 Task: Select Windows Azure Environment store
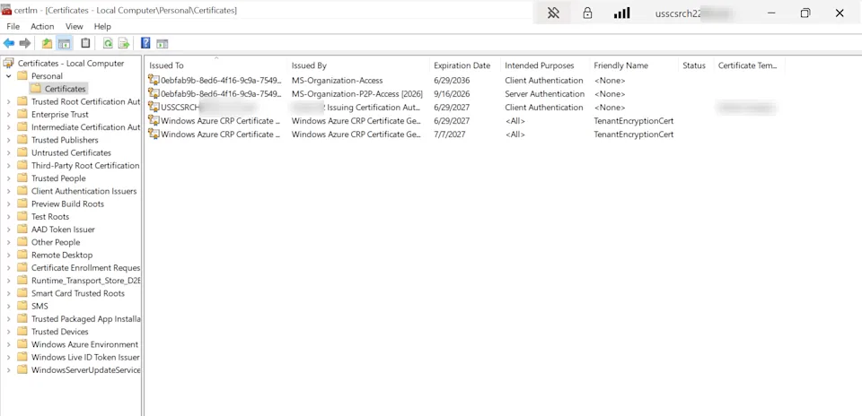click(x=84, y=344)
